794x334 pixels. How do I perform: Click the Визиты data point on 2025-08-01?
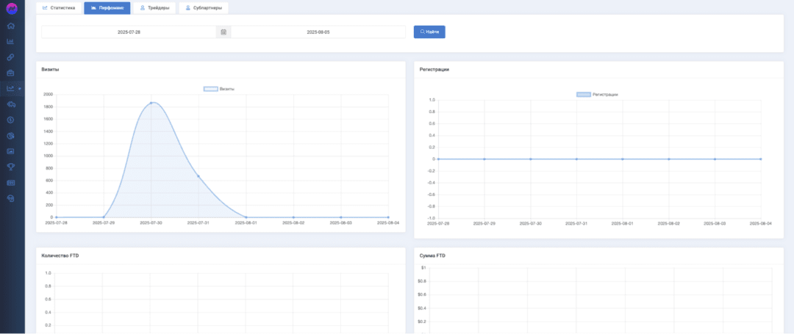pos(246,217)
